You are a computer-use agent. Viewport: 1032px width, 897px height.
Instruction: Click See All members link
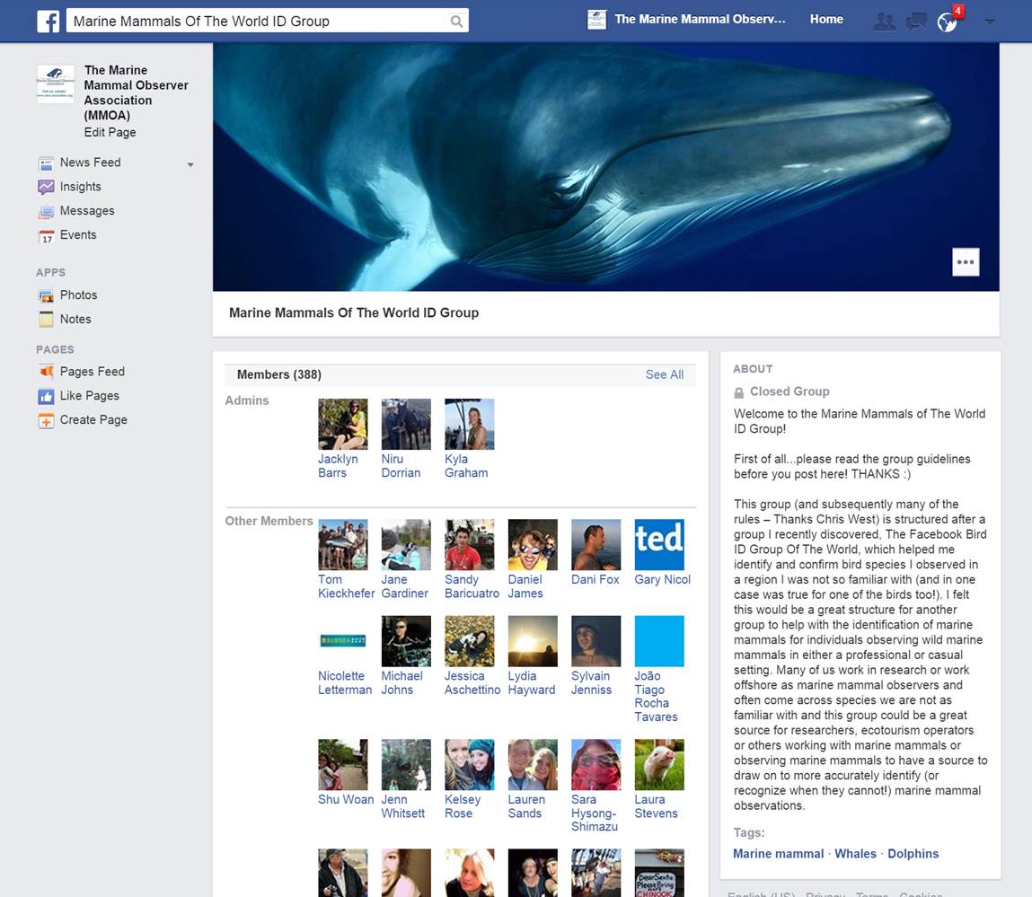(664, 374)
